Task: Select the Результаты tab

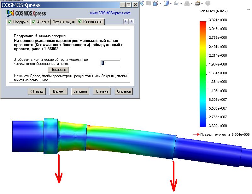Action: tap(90, 21)
